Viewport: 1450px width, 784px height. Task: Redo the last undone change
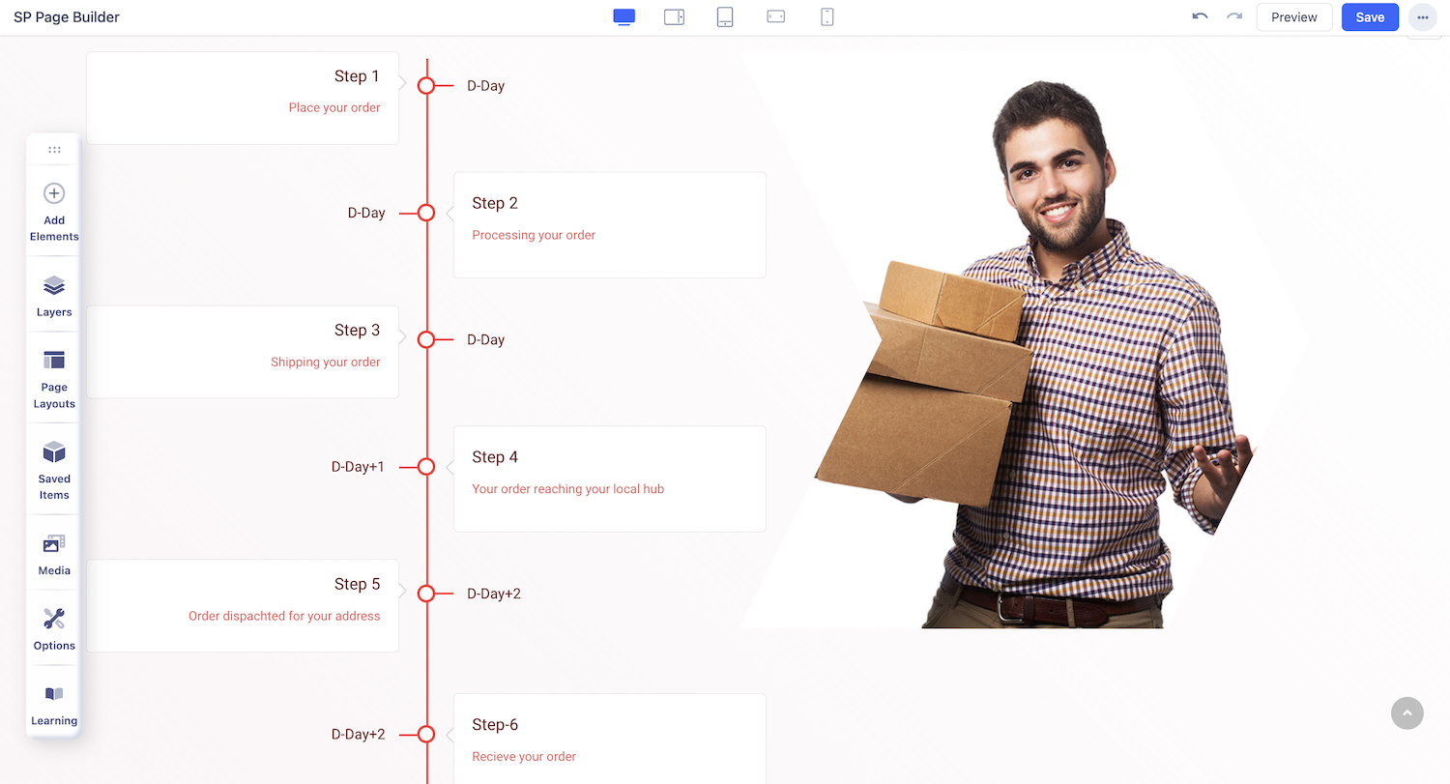1234,16
